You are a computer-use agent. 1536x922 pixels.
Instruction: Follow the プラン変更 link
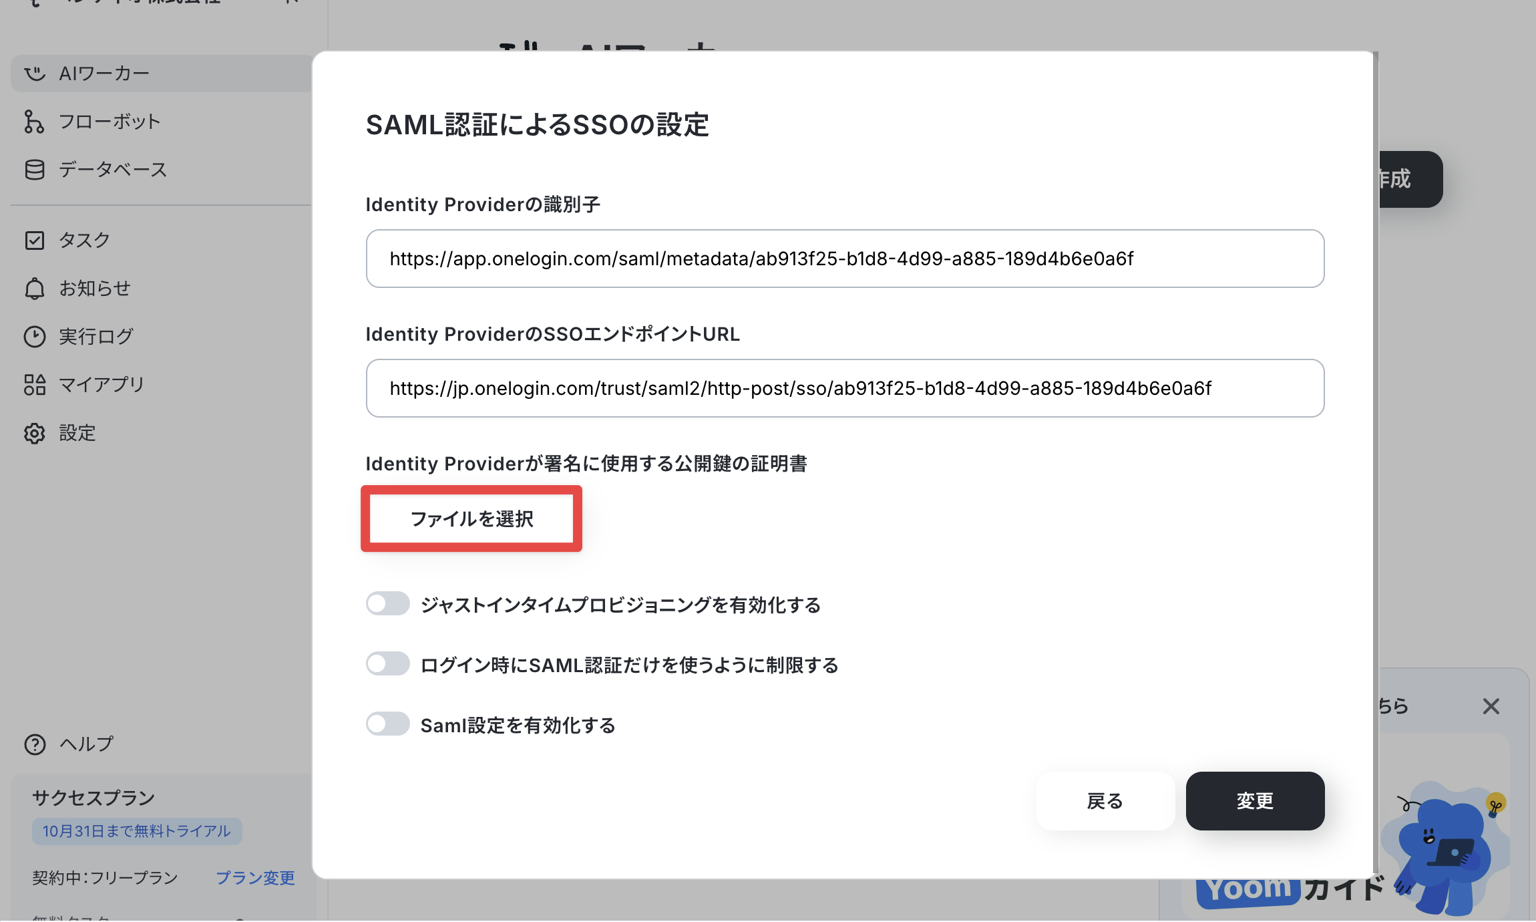coord(255,878)
